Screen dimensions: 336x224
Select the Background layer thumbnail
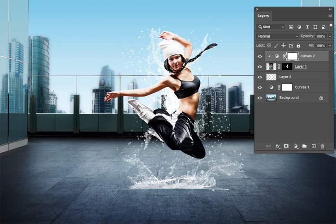271,98
